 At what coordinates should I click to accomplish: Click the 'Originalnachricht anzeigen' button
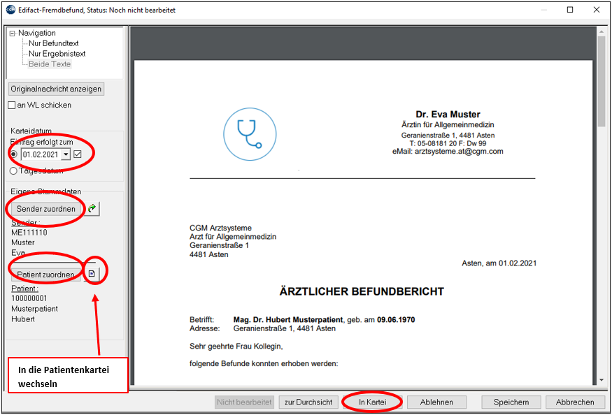(56, 89)
